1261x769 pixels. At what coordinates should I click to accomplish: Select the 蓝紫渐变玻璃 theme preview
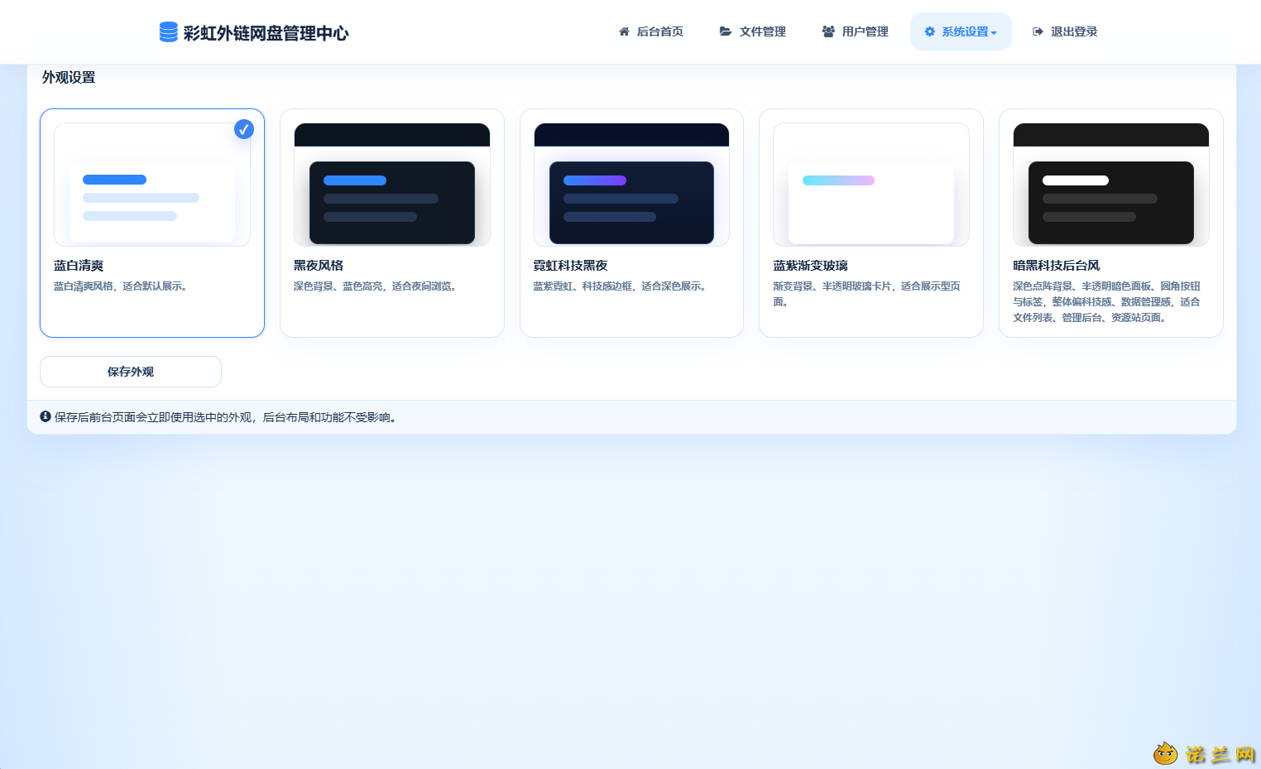(x=871, y=185)
